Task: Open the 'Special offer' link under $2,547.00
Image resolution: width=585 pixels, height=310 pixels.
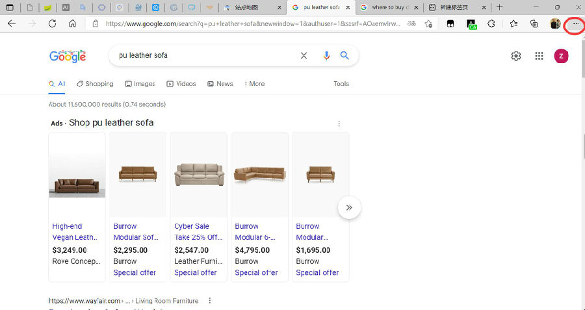Action: tap(196, 273)
